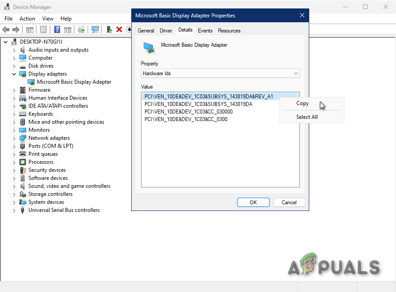Viewport: 396px width, 292px height.
Task: Switch to the General tab
Action: click(146, 31)
